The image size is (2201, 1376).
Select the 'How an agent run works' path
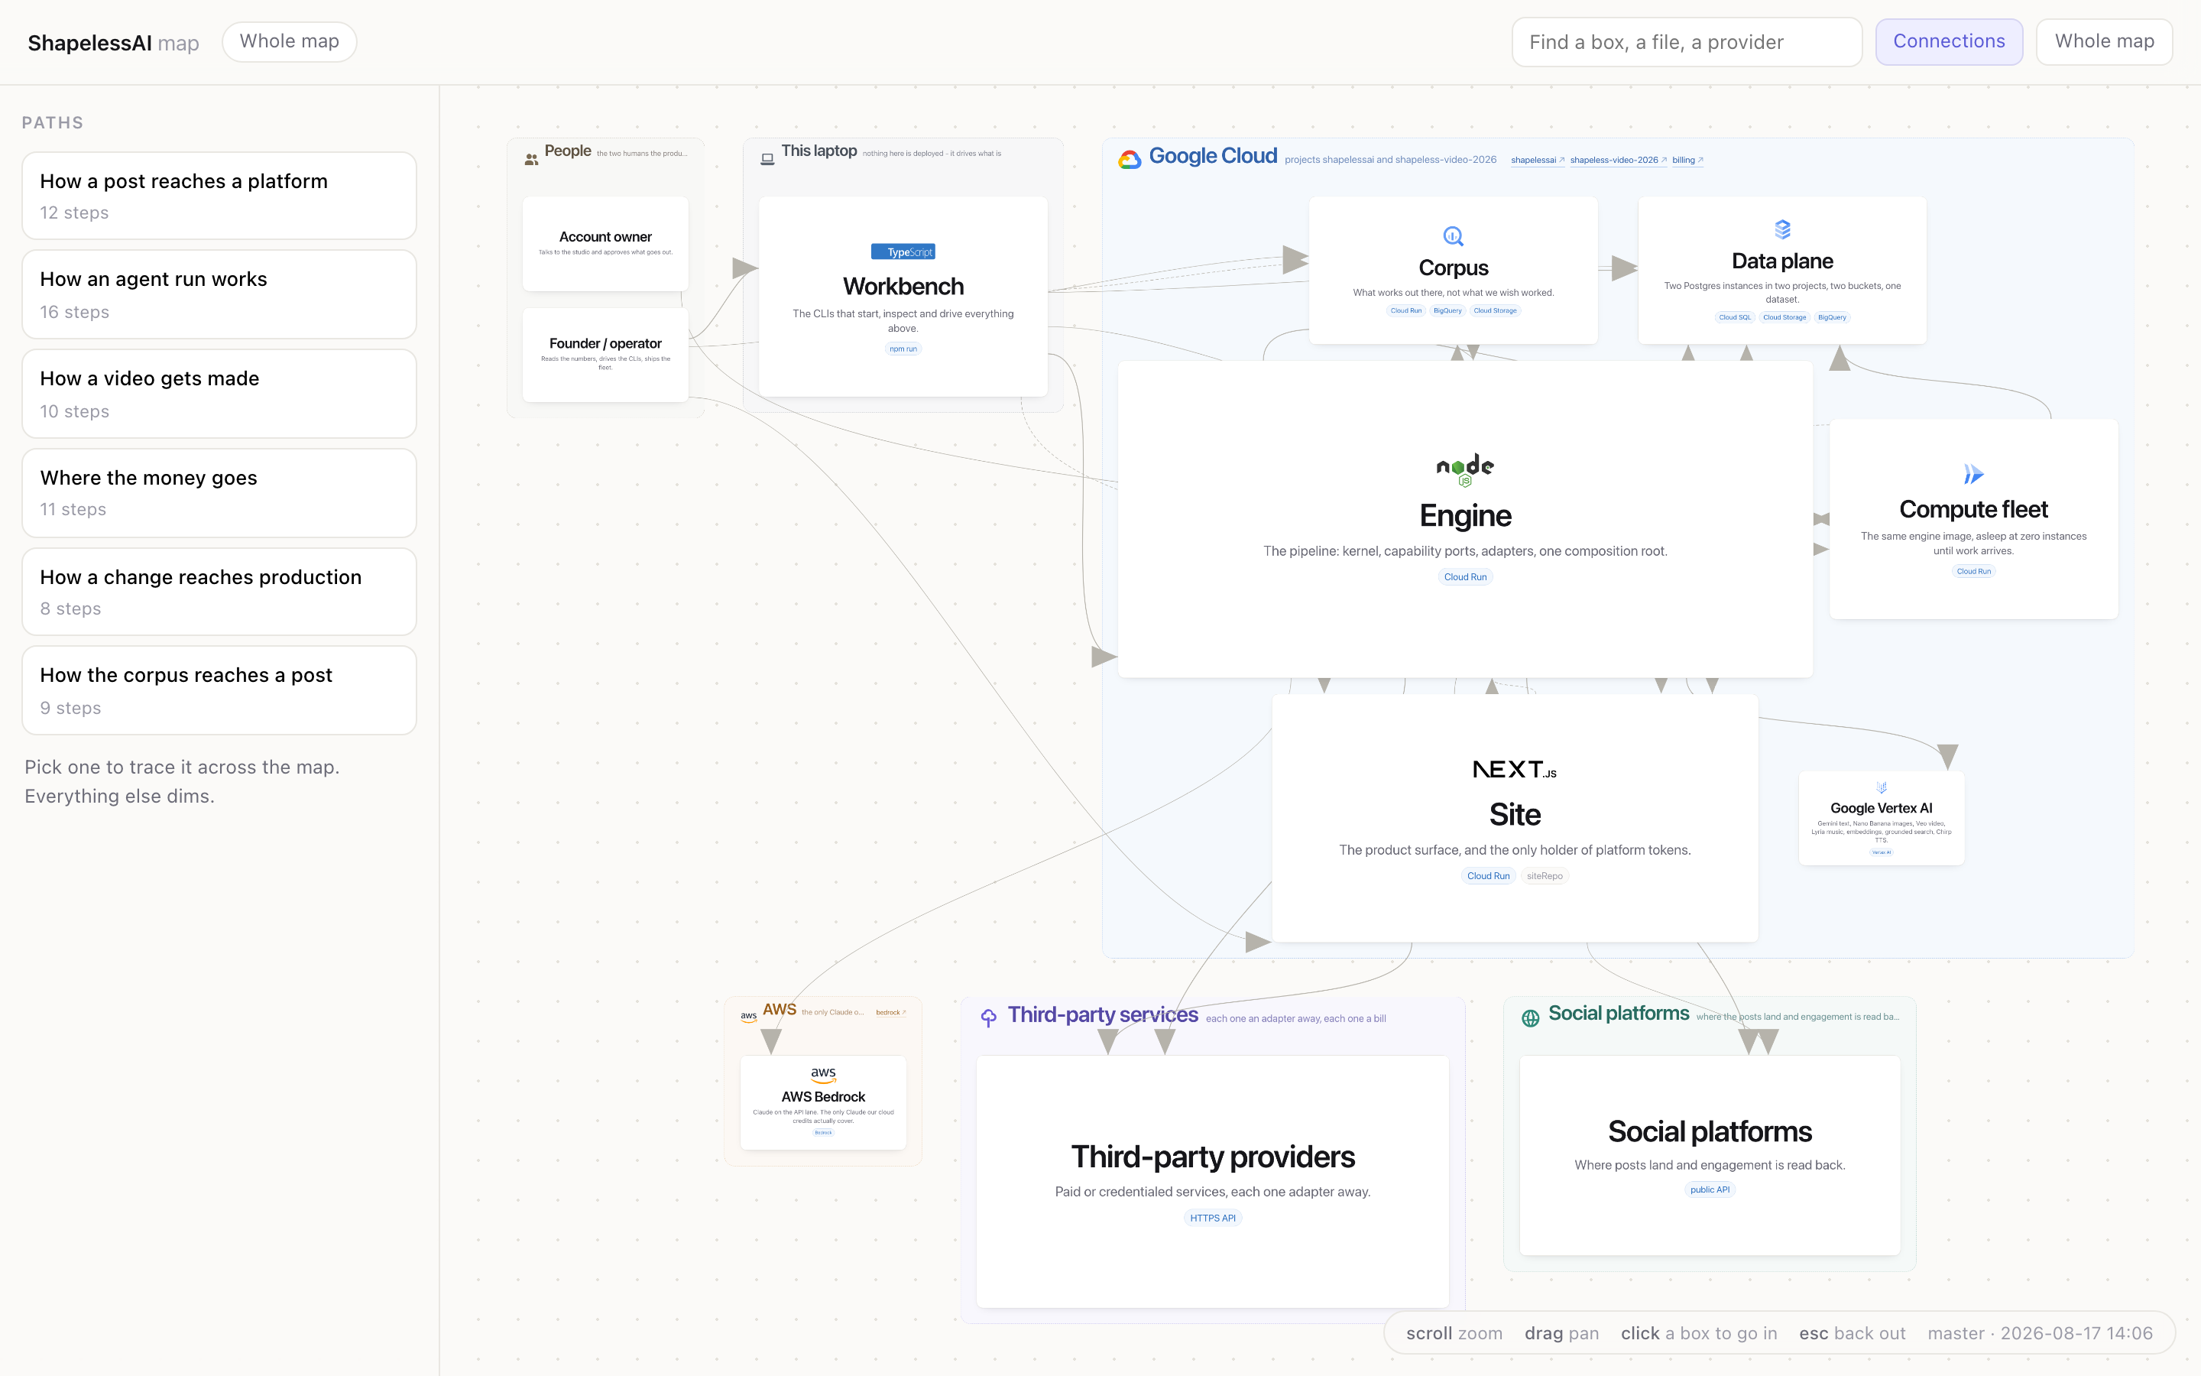pos(219,295)
